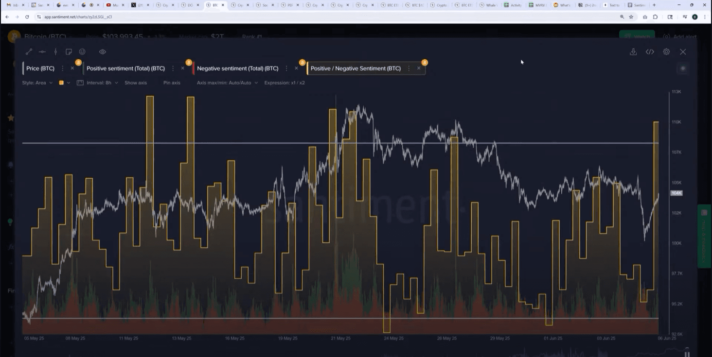Open Positive / Negative Sentiment options menu
Image resolution: width=712 pixels, height=357 pixels.
409,68
